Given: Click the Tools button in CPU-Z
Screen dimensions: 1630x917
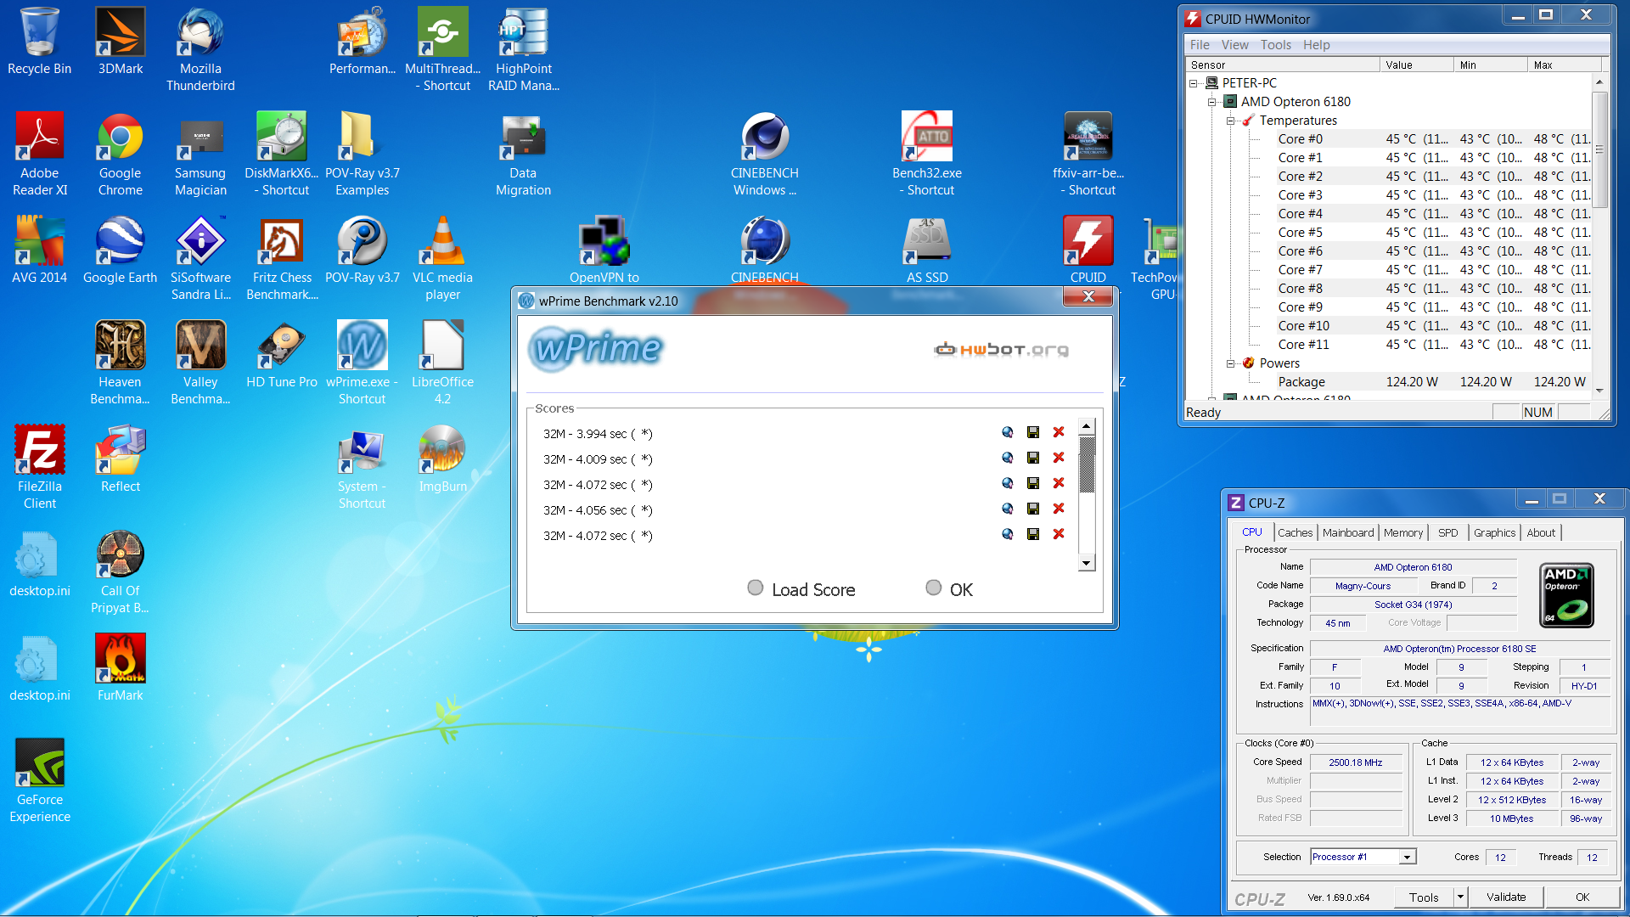Looking at the screenshot, I should (1424, 897).
